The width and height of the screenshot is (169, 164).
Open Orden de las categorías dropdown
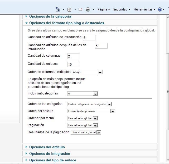89,104
